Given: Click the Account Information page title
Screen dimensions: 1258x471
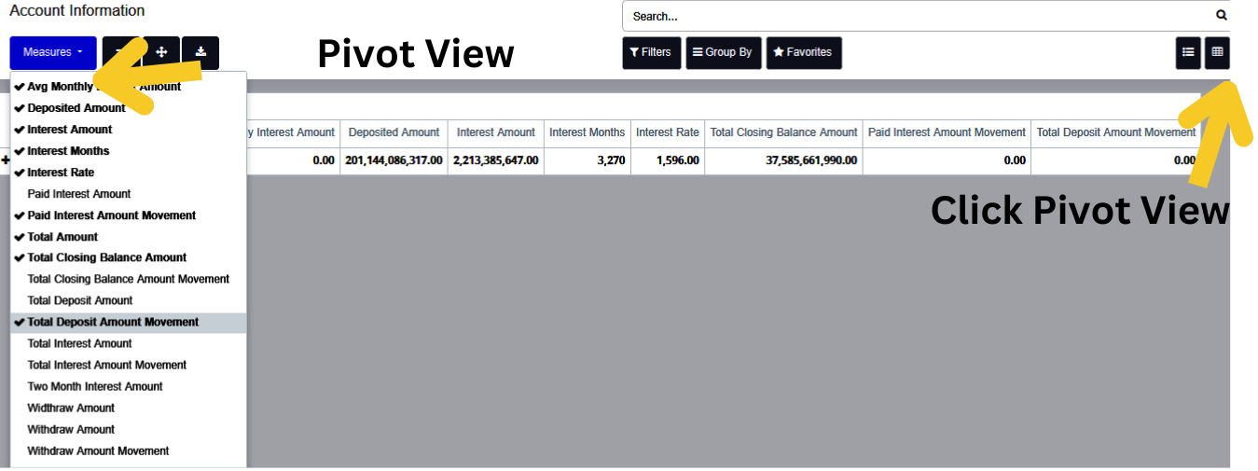Looking at the screenshot, I should (x=77, y=11).
